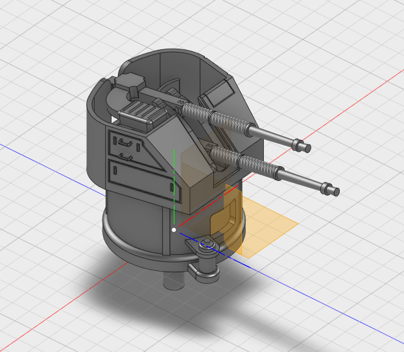Select the red dashed origin axis inside model
404x352 pixels.
click(x=208, y=207)
